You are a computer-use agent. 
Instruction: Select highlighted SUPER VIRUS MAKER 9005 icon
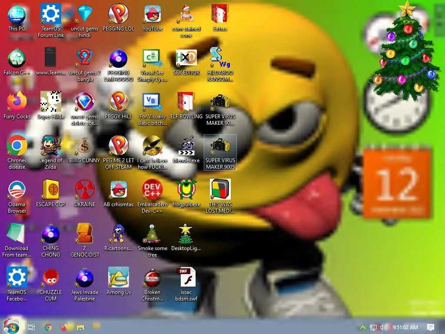coord(220,153)
